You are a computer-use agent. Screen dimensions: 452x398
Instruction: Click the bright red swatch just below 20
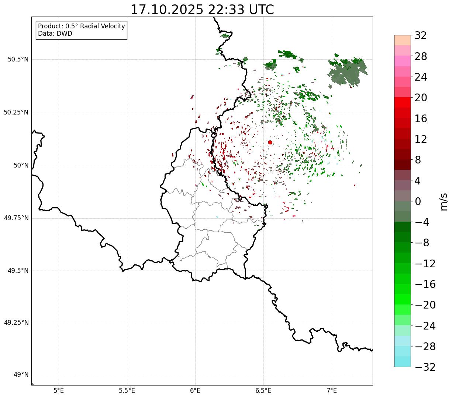point(403,102)
